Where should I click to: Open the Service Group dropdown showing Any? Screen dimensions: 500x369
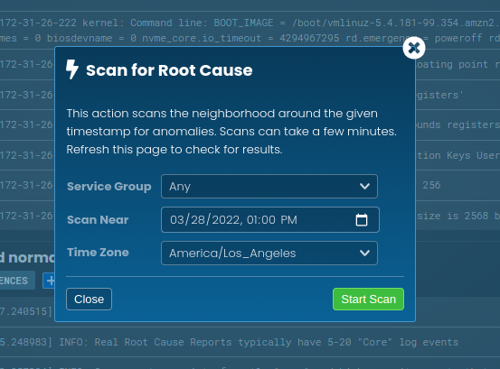click(269, 187)
